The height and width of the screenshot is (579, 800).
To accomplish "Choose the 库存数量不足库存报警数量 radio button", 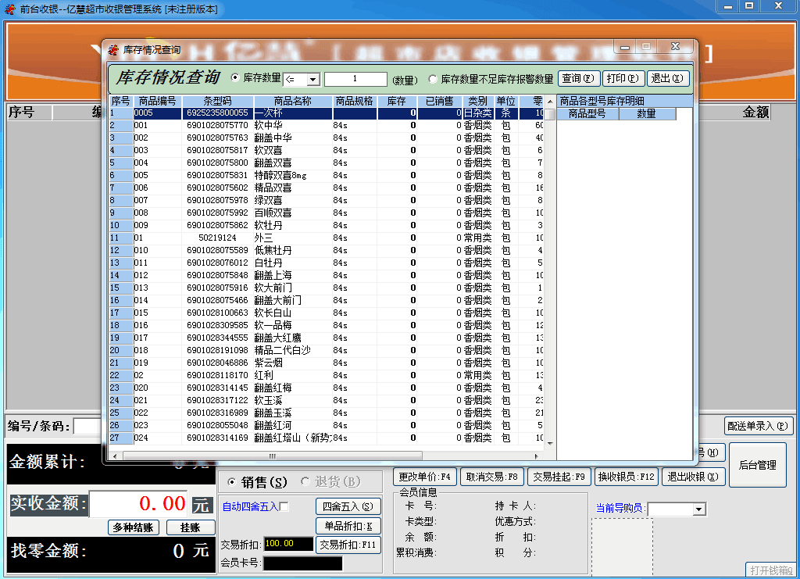I will [x=434, y=79].
